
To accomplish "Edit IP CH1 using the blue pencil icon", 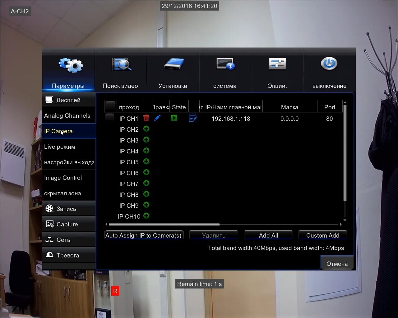I will tap(157, 118).
